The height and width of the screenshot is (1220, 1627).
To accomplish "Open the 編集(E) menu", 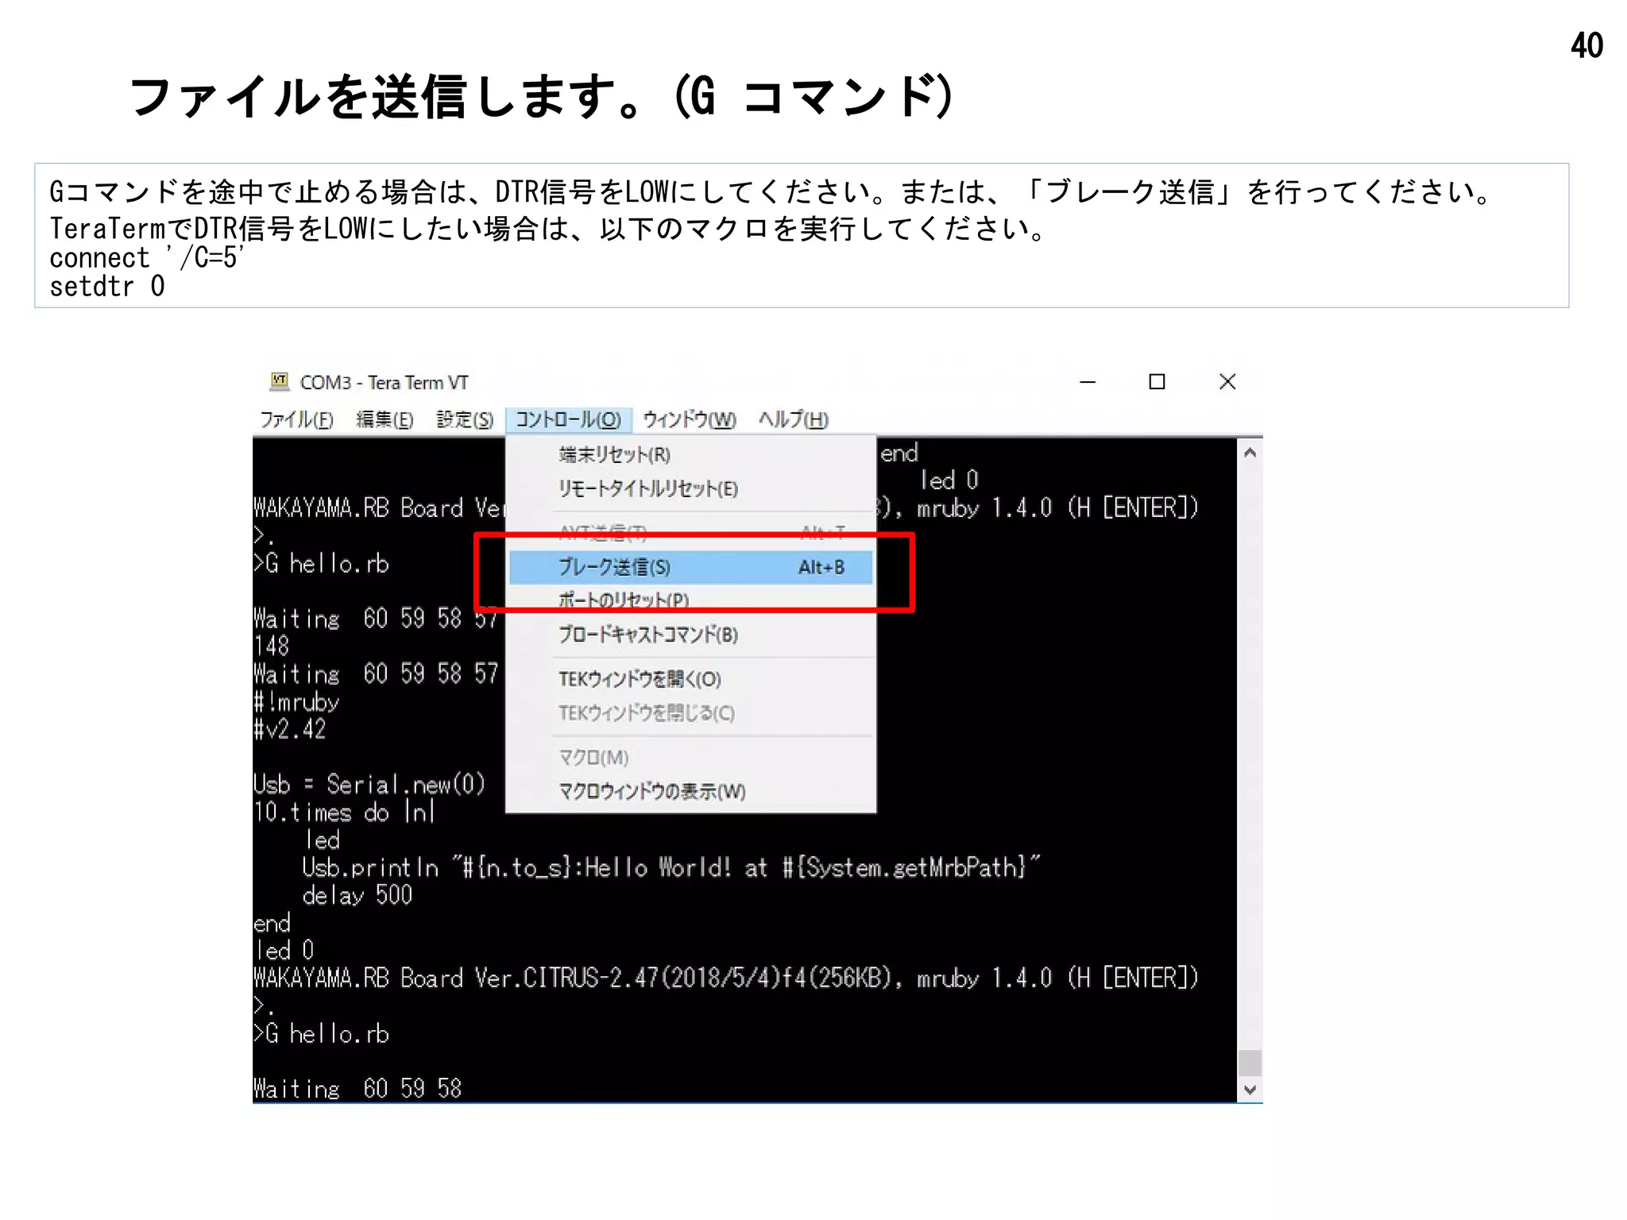I will pos(385,419).
